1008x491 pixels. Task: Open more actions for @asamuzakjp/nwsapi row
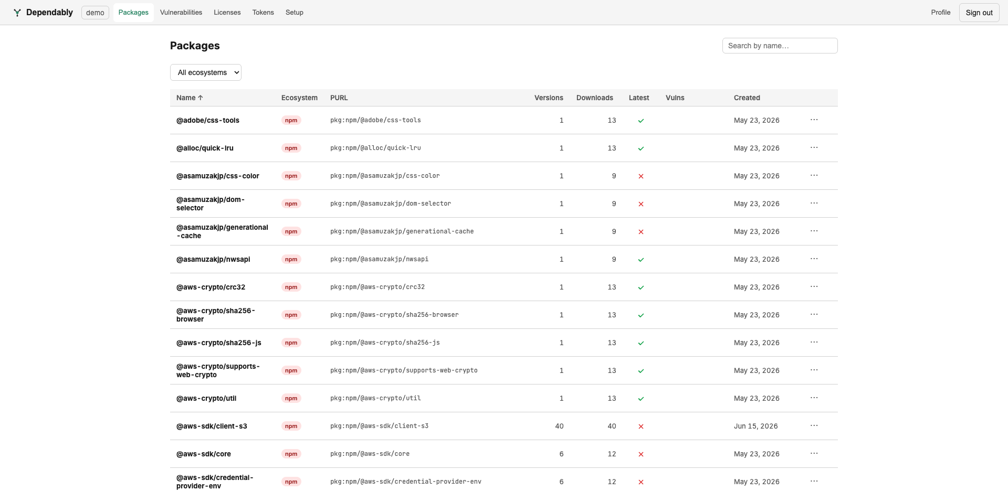tap(814, 259)
